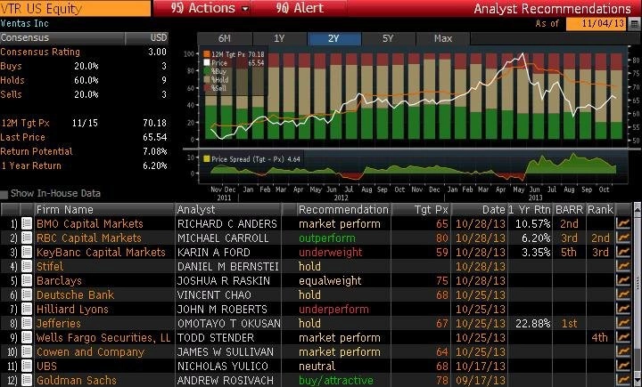Screen dimensions: 642x387
Task: Open Wells Fargo Securities report document icon
Action: pyautogui.click(x=27, y=337)
